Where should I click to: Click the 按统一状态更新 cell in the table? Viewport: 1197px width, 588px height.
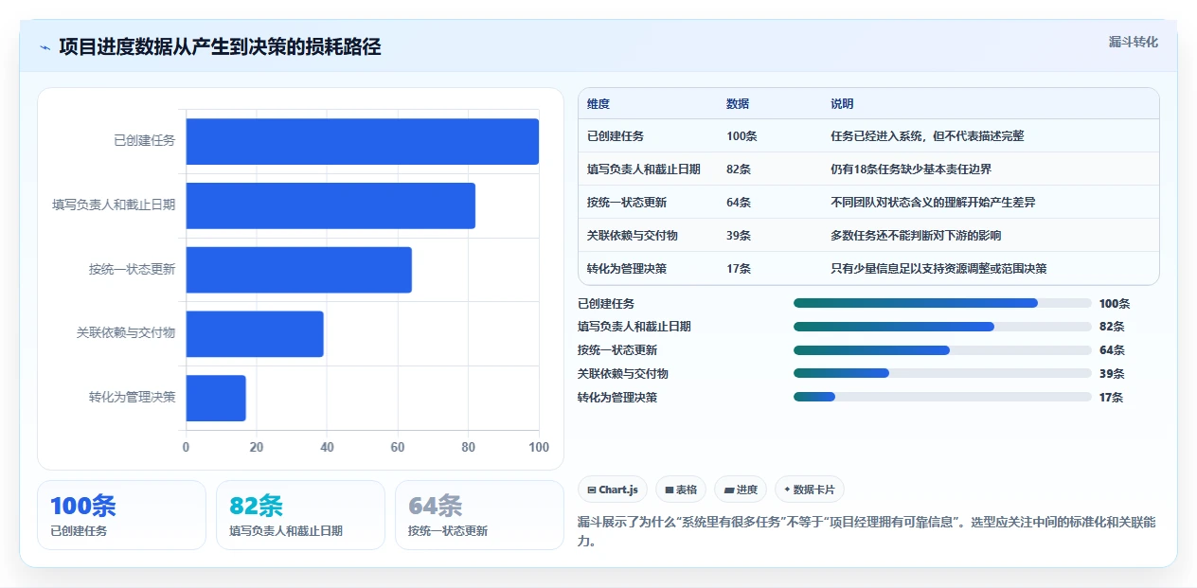627,203
